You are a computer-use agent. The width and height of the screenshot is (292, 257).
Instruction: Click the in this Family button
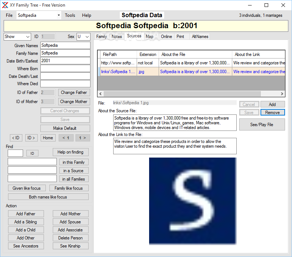point(74,162)
